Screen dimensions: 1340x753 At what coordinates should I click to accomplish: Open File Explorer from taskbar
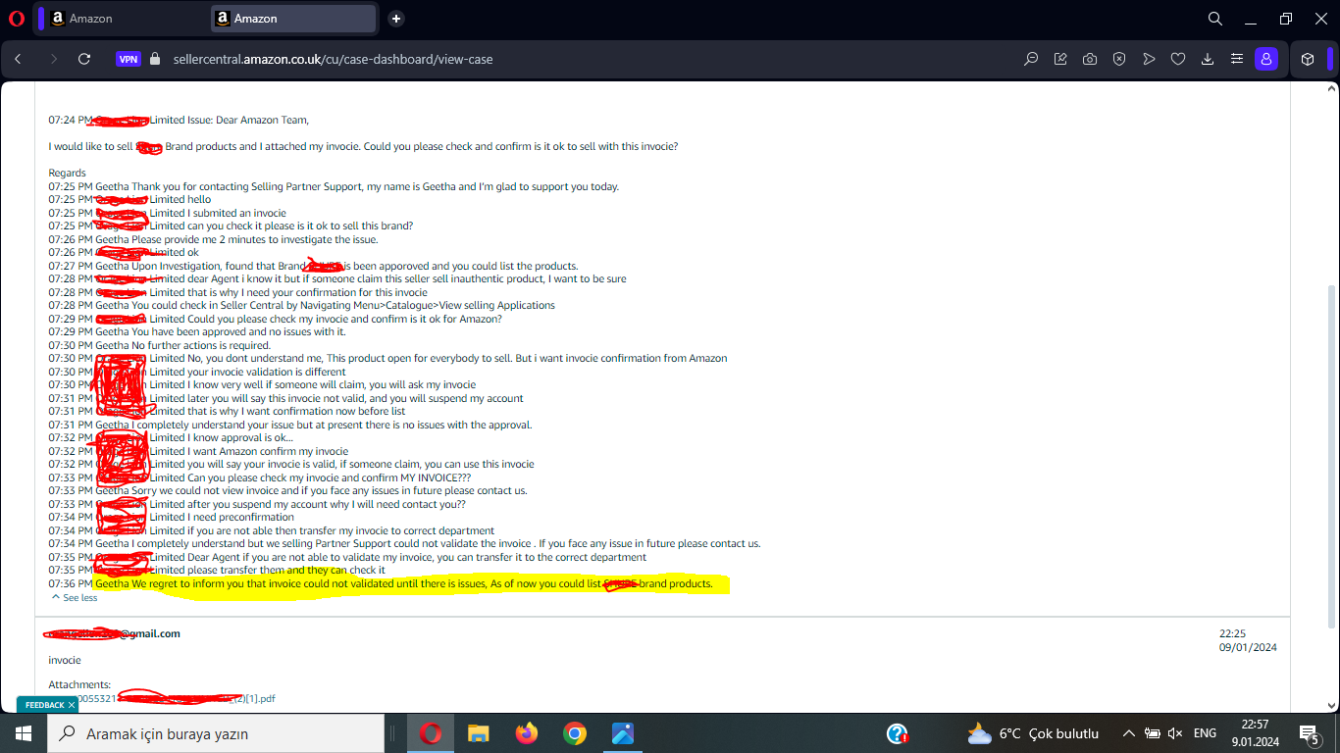[x=479, y=733]
